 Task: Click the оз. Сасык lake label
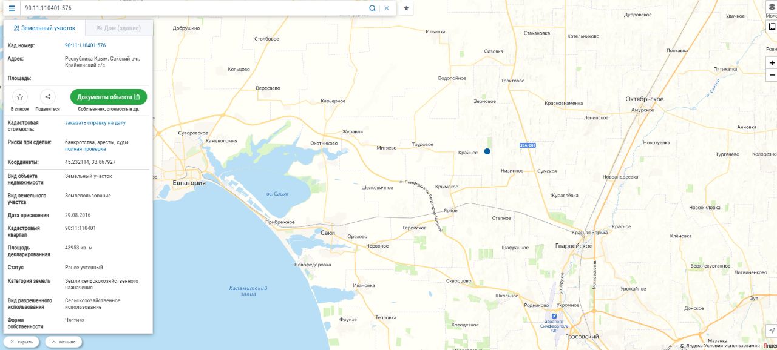tap(277, 194)
